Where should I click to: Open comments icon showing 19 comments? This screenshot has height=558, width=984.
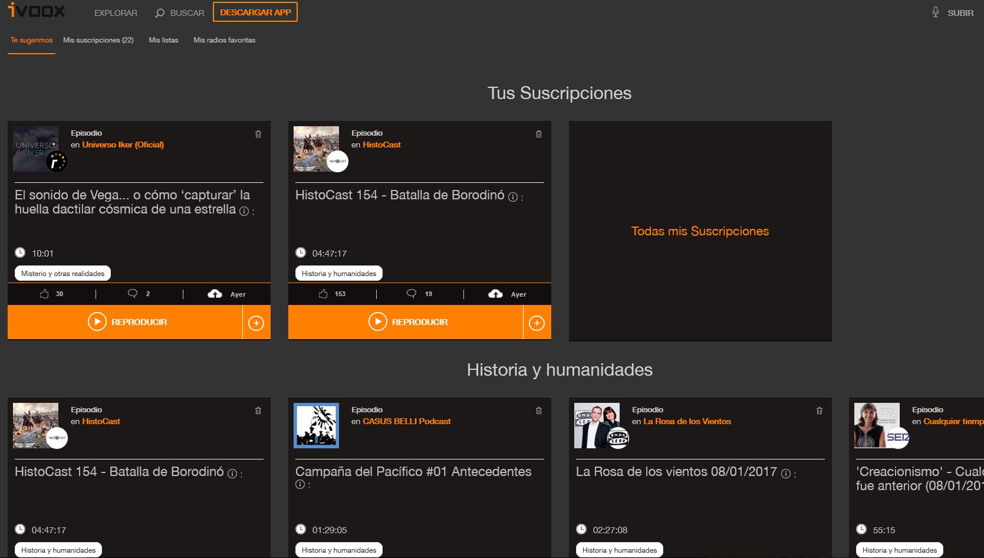(412, 294)
